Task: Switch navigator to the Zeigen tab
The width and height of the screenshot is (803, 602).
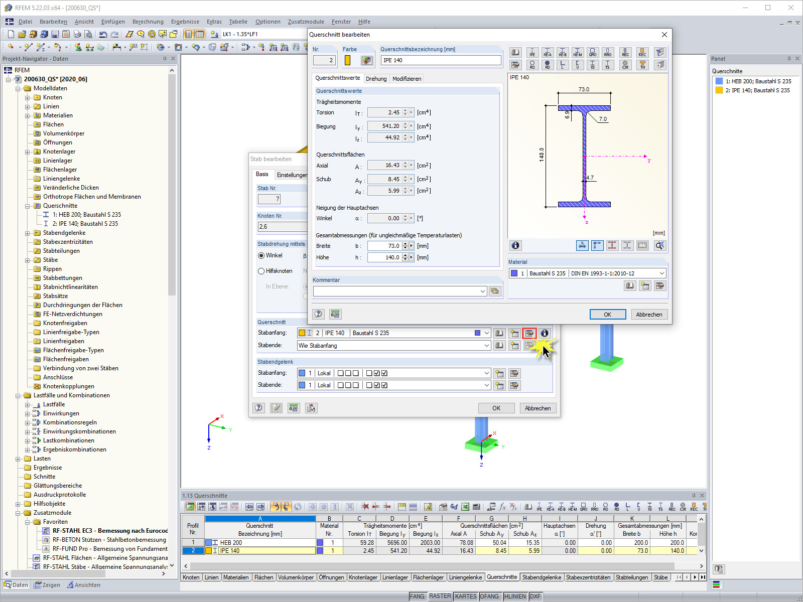Action: tap(47, 585)
